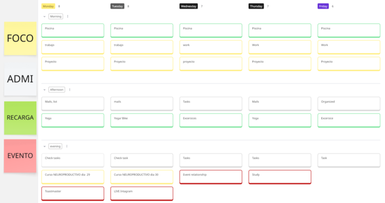Click the Afternoon group tag

(x=57, y=90)
